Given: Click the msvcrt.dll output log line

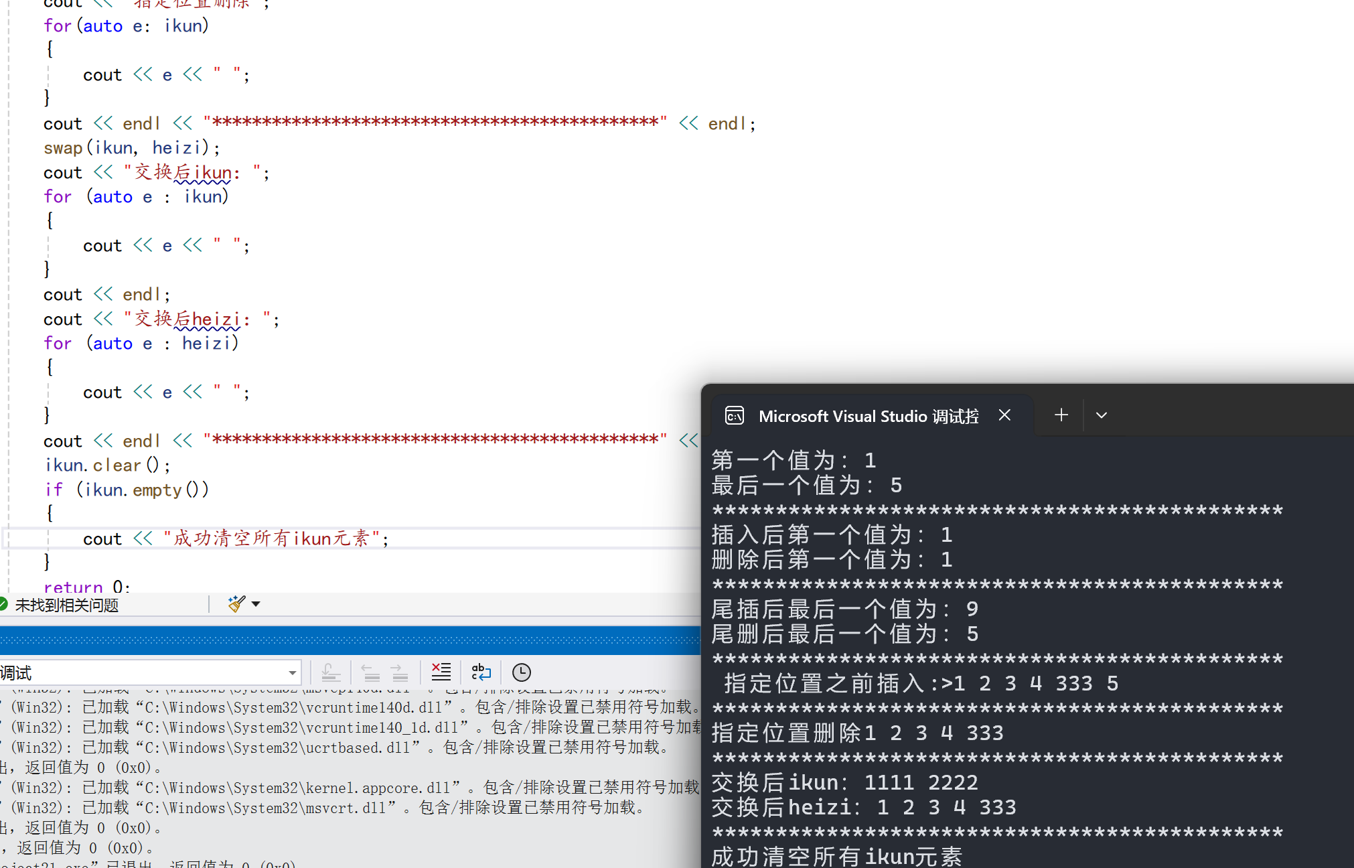Looking at the screenshot, I should point(323,808).
